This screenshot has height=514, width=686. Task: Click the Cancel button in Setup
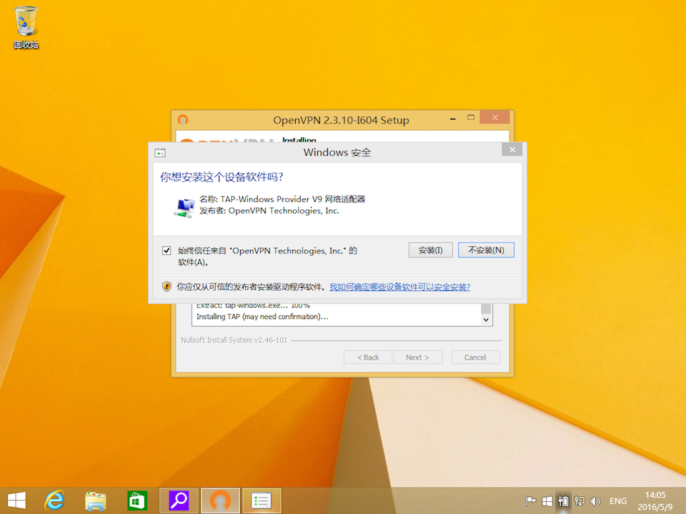(475, 357)
